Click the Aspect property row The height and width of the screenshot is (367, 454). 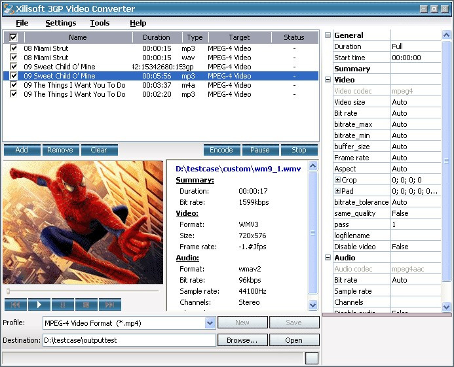(x=387, y=169)
